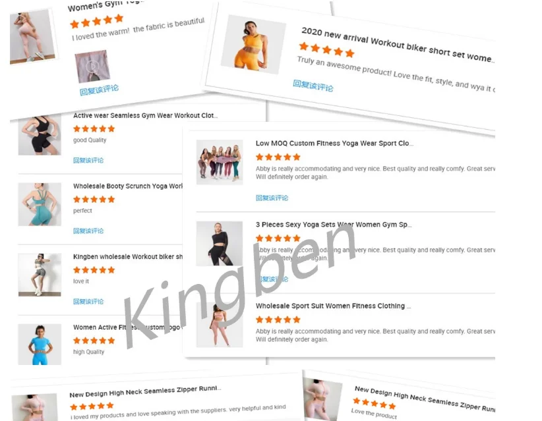Open the '3 Pieces Sexy Yoga Sets' title
The height and width of the screenshot is (421, 542).
(x=334, y=225)
